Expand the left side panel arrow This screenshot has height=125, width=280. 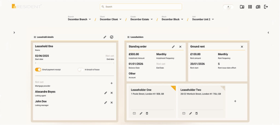14,33
